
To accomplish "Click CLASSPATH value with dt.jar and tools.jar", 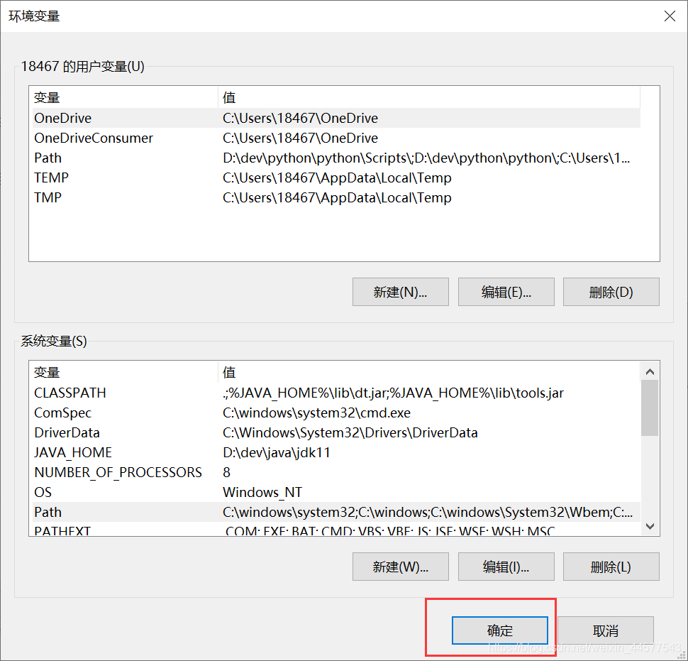I will tap(393, 393).
